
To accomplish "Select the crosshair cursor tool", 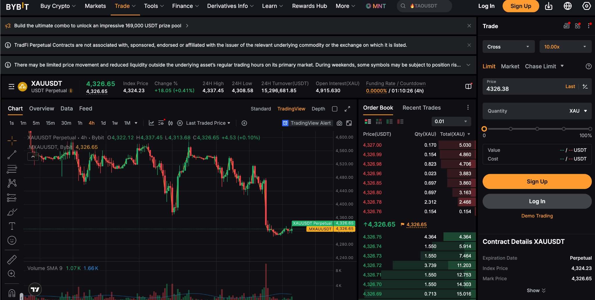I will [12, 141].
